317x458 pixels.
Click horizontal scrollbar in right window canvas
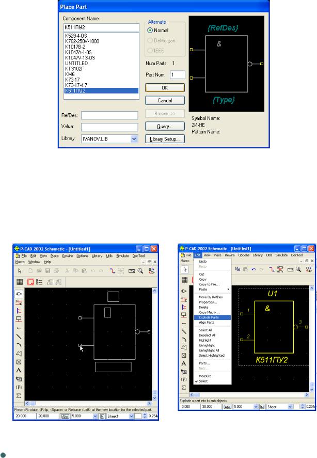click(249, 394)
